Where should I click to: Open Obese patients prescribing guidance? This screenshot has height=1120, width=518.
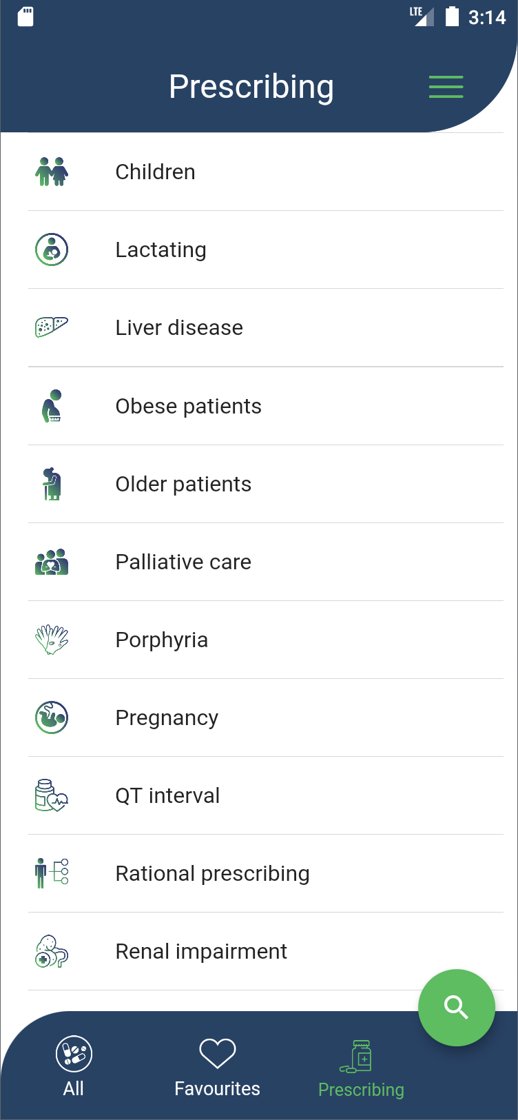click(x=189, y=406)
